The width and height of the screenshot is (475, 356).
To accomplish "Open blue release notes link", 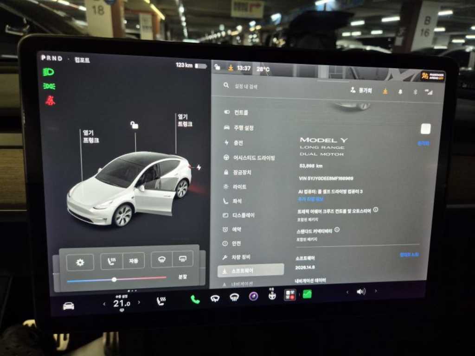I will [x=409, y=254].
